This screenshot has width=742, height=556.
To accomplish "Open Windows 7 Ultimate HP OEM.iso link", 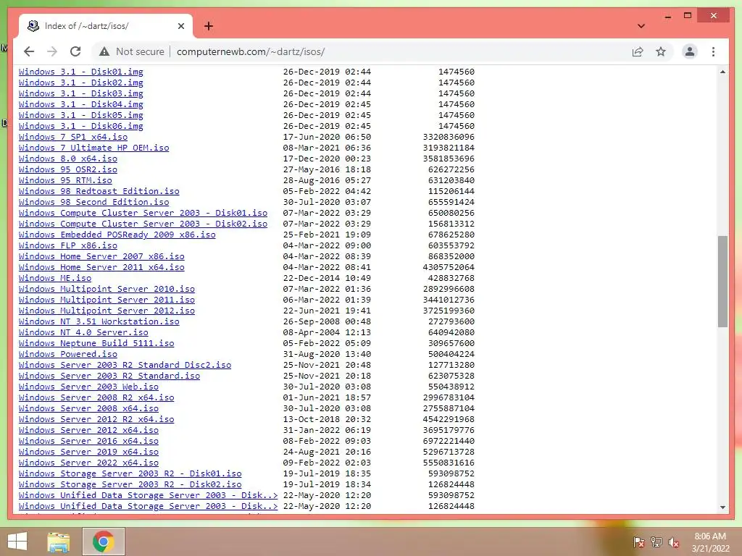I will click(x=93, y=148).
